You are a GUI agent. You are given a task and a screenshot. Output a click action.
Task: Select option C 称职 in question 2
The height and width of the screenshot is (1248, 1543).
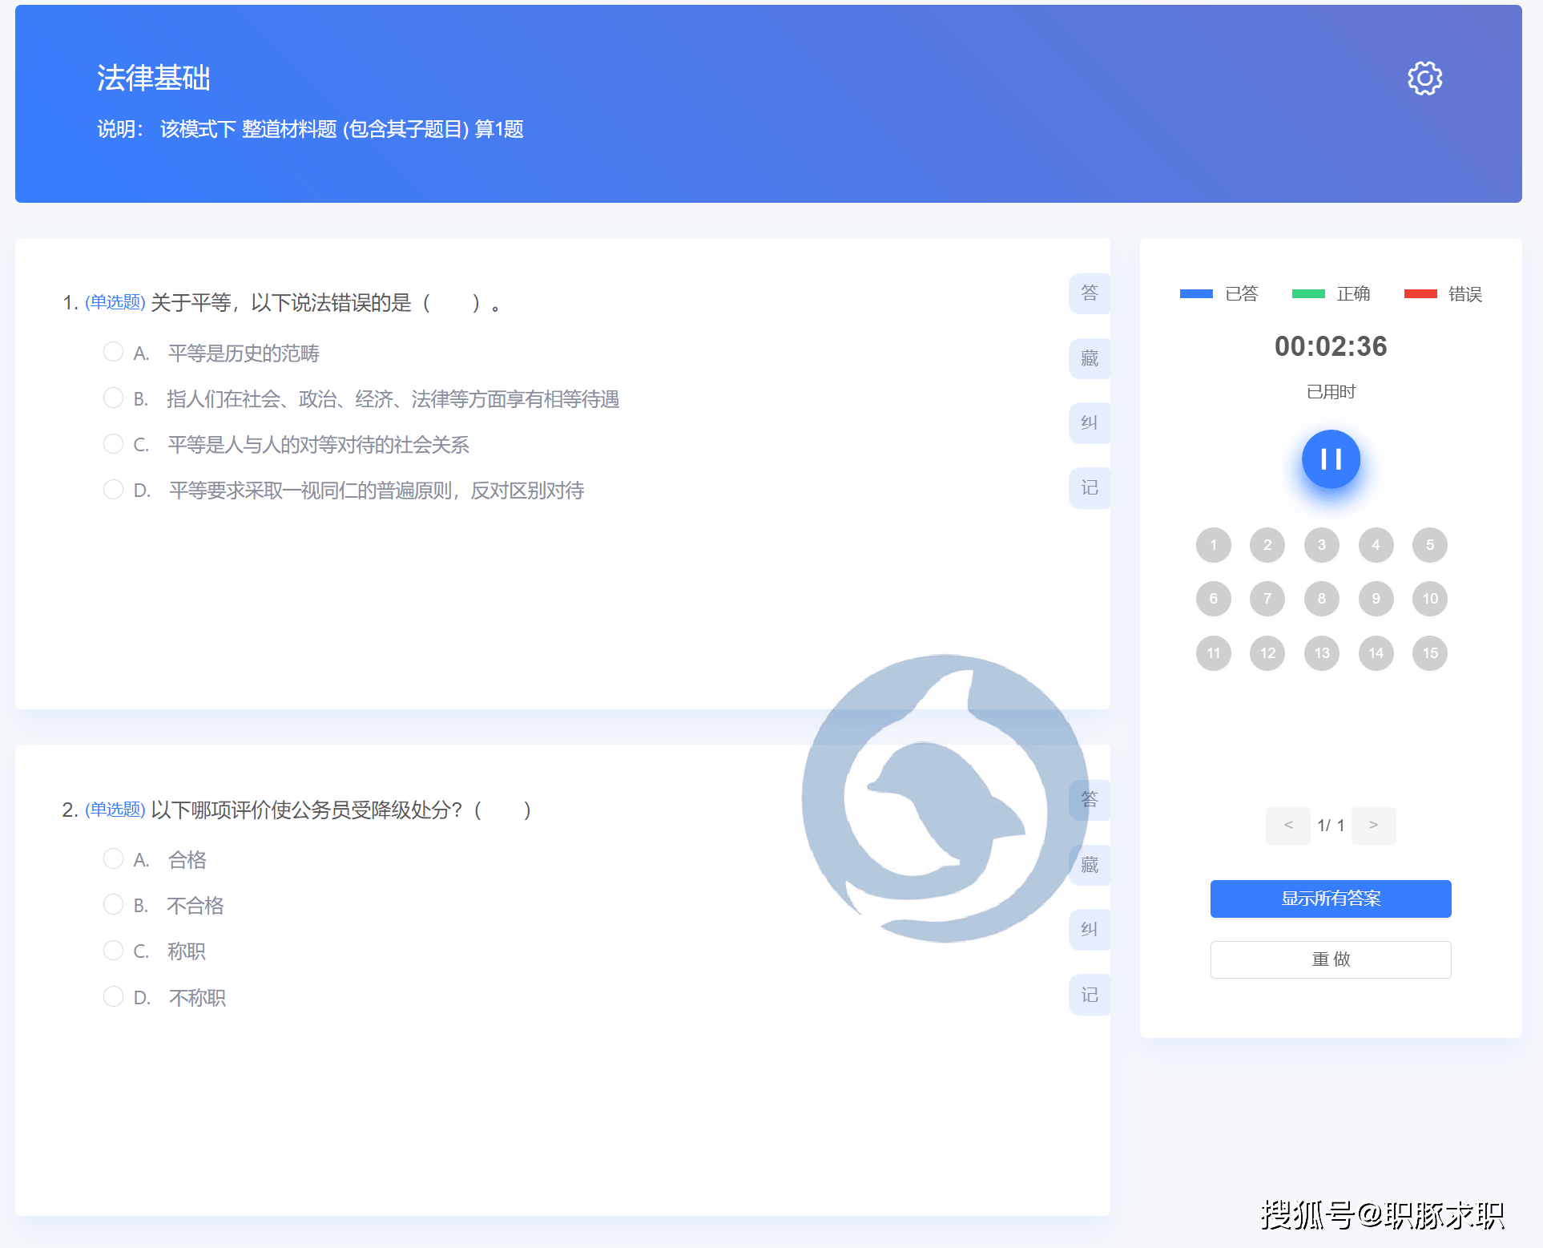[114, 951]
